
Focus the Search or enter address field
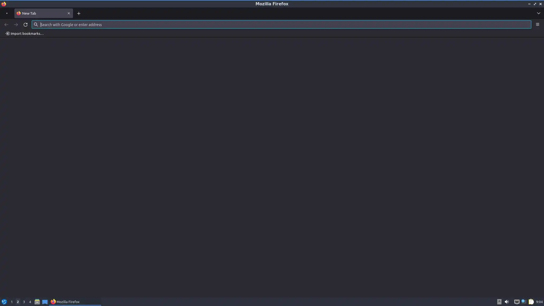point(282,25)
